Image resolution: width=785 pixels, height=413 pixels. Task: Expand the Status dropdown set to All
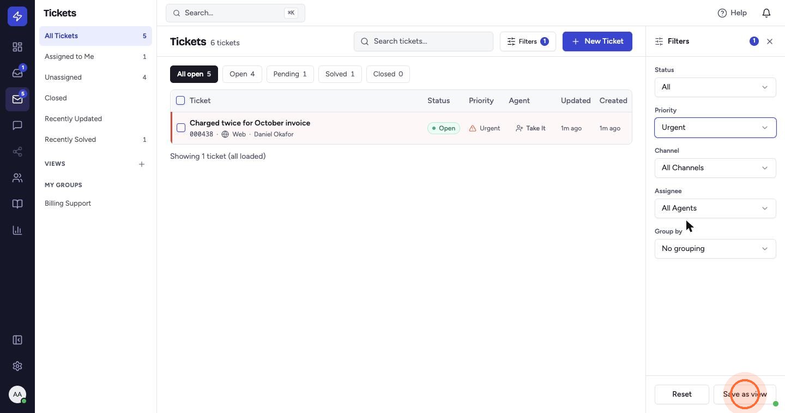pos(715,87)
